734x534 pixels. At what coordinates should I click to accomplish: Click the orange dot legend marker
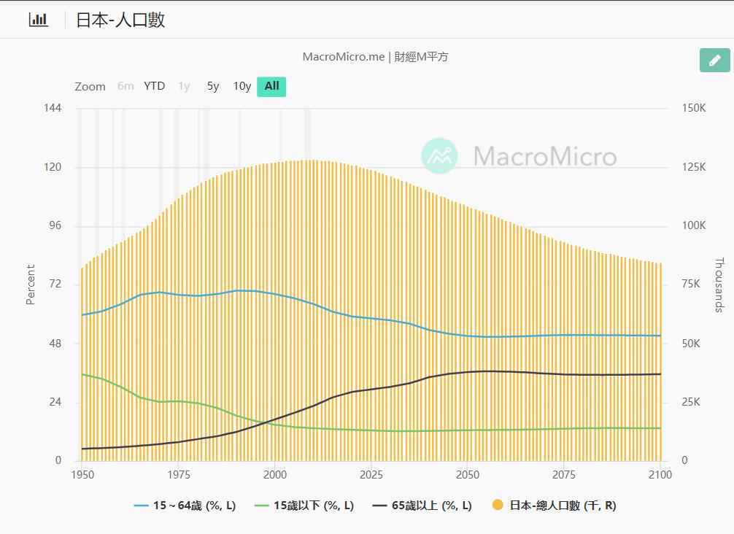(x=498, y=505)
